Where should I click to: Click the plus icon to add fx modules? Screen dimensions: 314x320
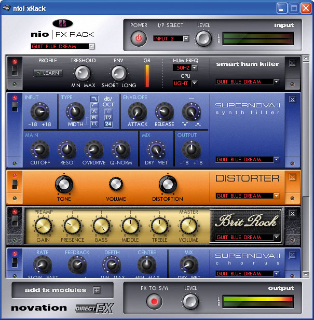pyautogui.click(x=97, y=290)
